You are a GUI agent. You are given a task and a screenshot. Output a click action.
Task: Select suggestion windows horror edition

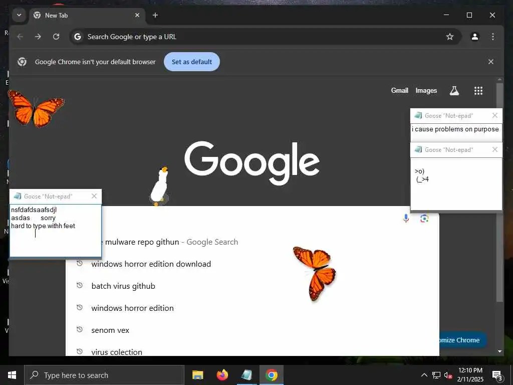252,308
